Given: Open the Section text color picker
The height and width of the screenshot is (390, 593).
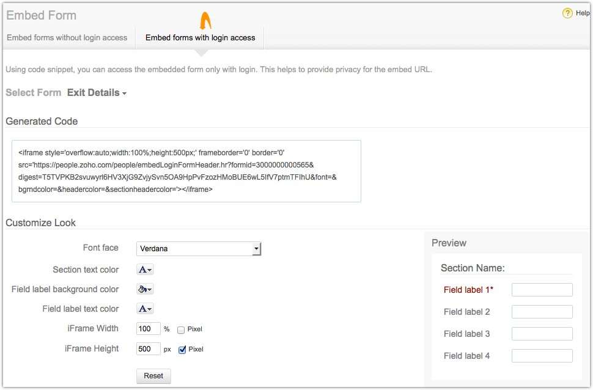Looking at the screenshot, I should coord(145,270).
